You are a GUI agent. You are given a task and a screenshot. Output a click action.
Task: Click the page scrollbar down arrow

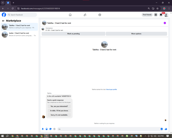[171, 132]
